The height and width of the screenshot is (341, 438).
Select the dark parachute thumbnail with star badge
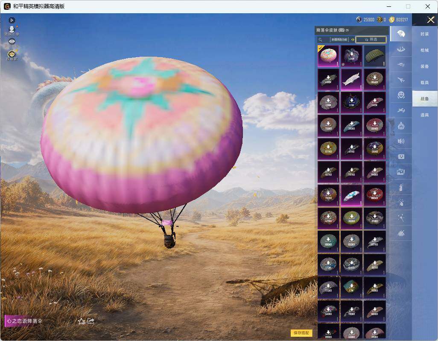351,56
